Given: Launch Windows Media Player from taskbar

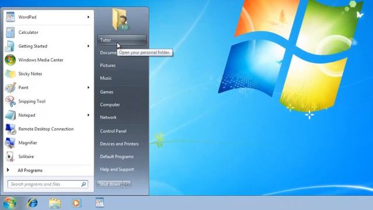Looking at the screenshot, I should pos(76,203).
